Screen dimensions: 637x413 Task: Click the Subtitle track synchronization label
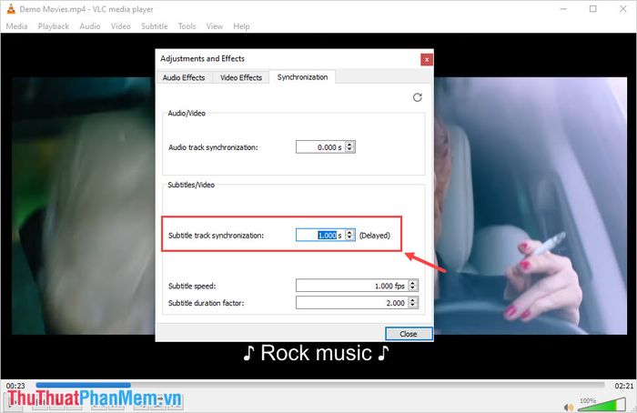tap(217, 236)
